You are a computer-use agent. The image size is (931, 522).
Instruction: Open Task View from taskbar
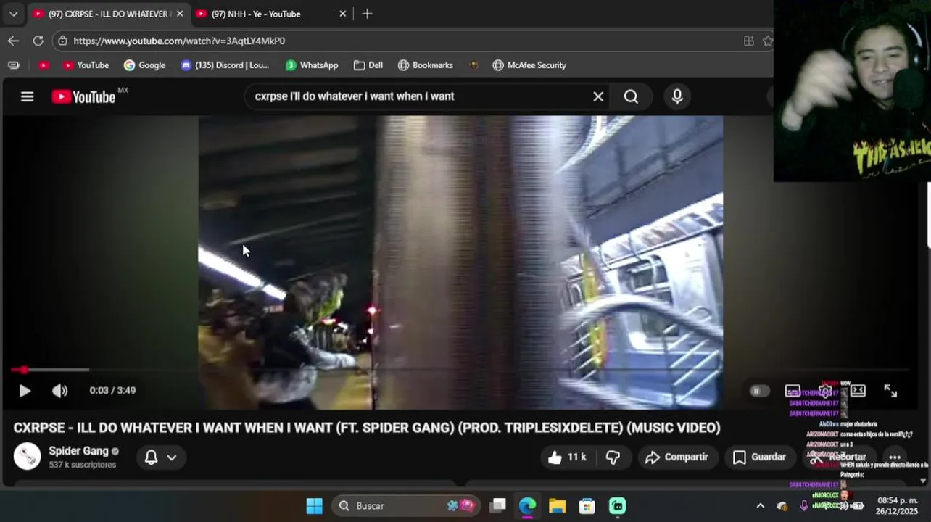497,505
